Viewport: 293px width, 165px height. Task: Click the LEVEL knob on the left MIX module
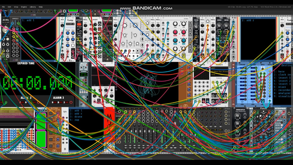[x=62, y=25]
